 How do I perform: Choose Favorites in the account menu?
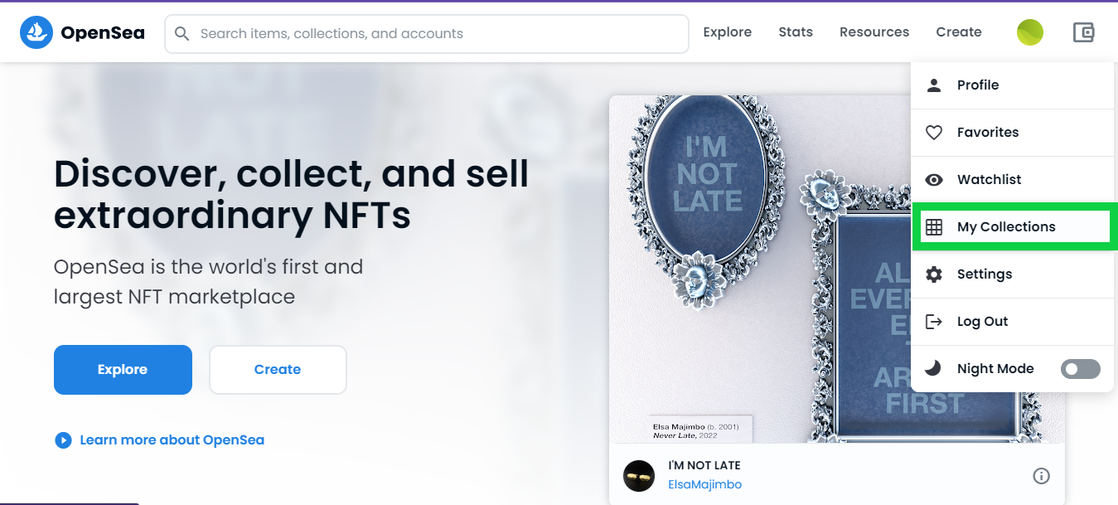[987, 133]
